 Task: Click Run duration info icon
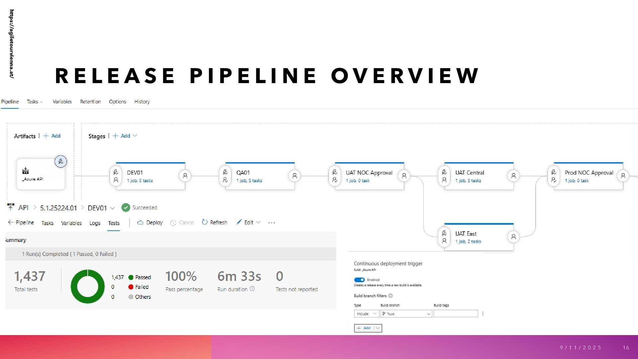tap(252, 289)
